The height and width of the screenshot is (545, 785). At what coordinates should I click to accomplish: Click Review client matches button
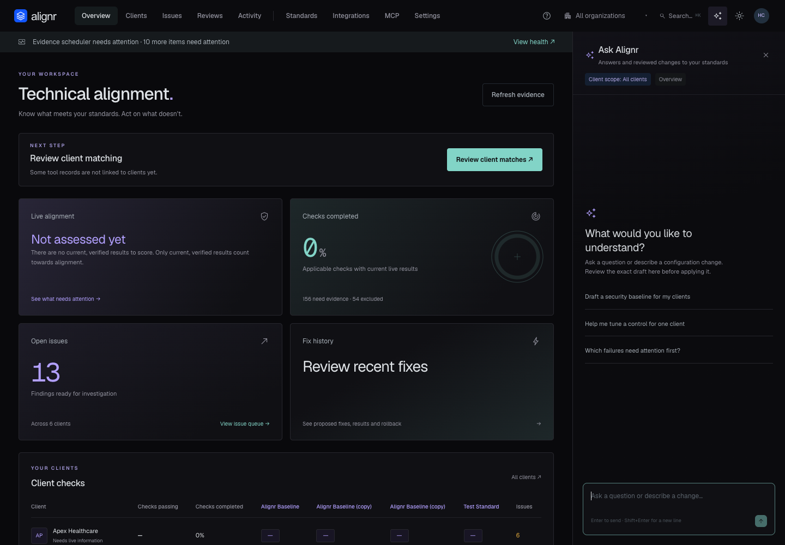pyautogui.click(x=494, y=160)
